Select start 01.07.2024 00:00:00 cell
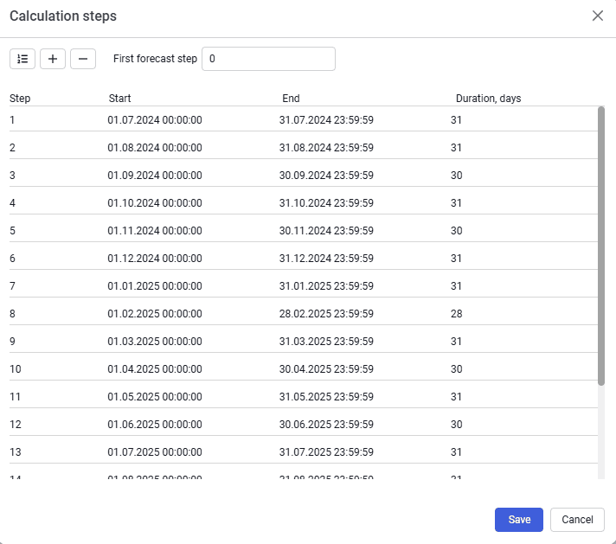616x544 pixels. point(155,120)
